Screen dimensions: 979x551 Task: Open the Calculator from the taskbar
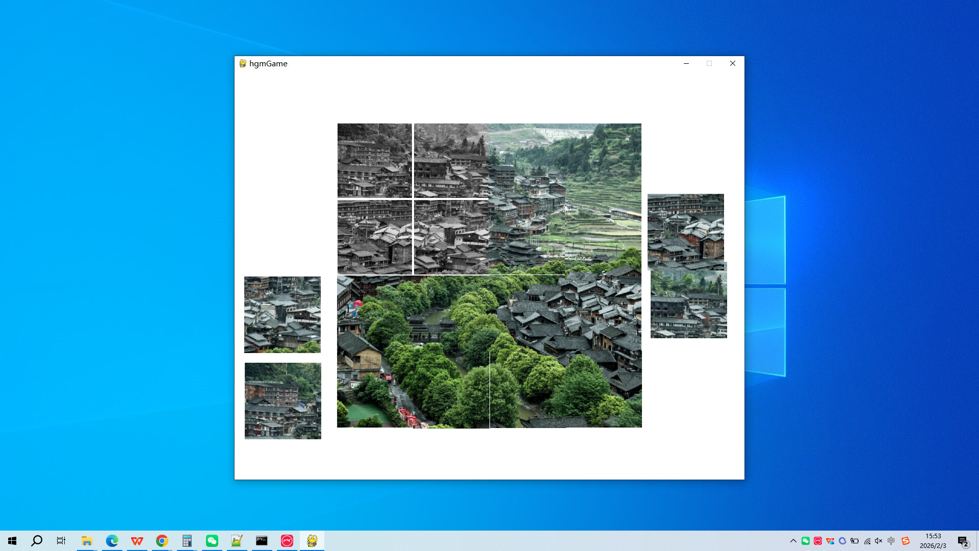coord(187,540)
